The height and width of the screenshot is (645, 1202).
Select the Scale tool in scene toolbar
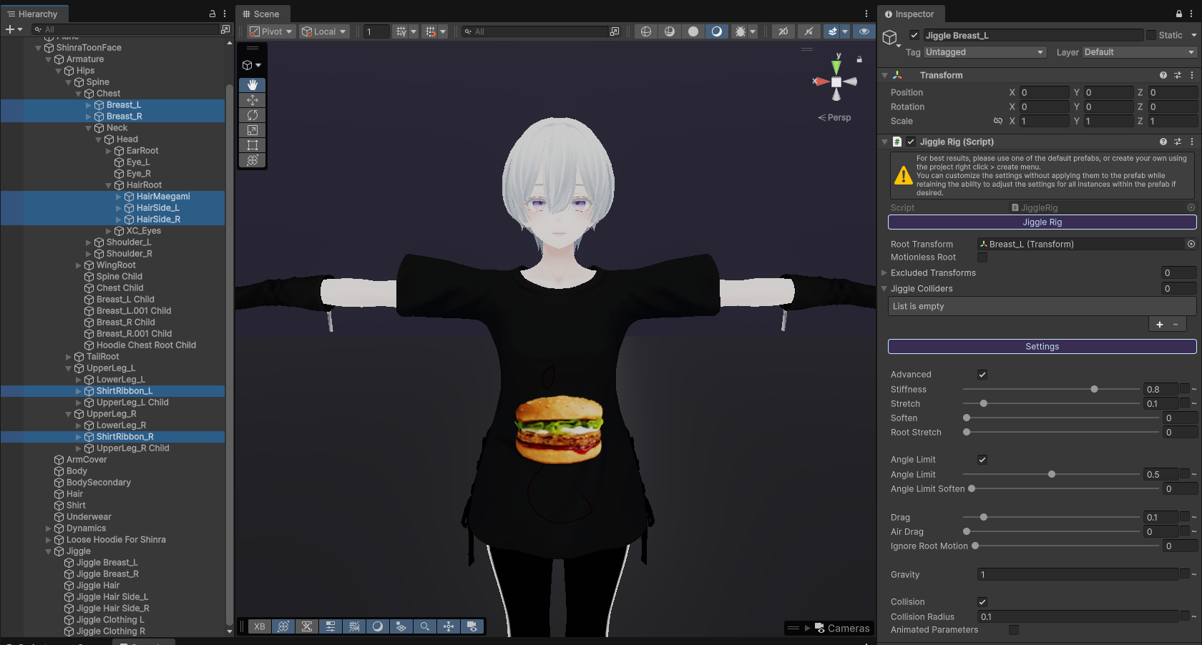(253, 130)
